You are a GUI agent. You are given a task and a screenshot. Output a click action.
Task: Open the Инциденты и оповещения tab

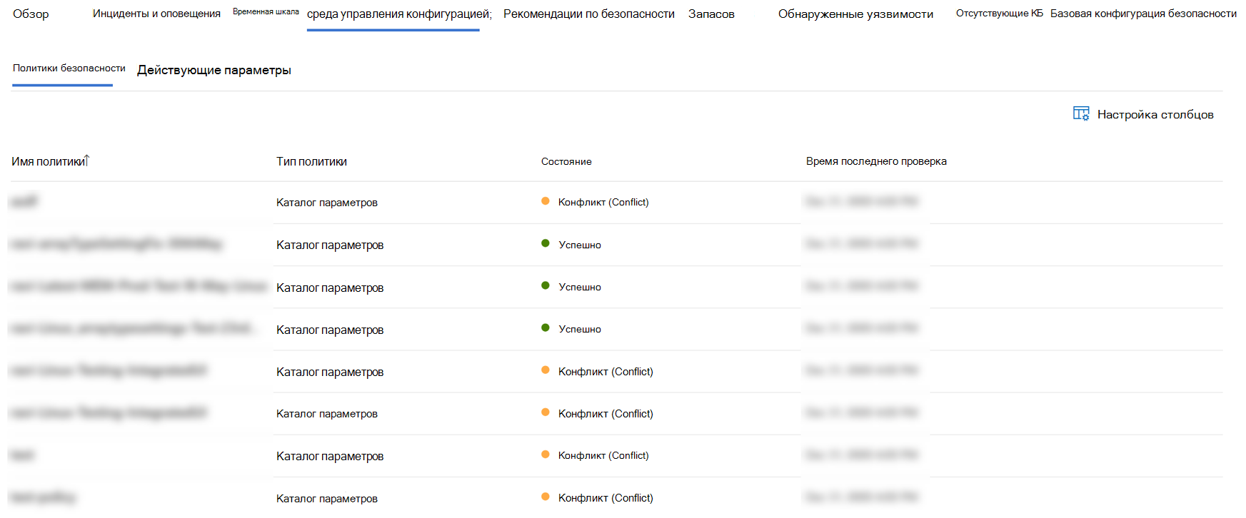(x=156, y=14)
